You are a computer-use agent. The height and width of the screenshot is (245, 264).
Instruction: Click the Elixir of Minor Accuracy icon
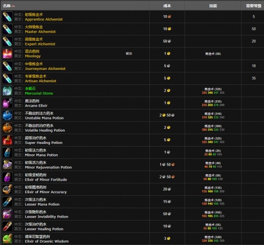(7, 189)
